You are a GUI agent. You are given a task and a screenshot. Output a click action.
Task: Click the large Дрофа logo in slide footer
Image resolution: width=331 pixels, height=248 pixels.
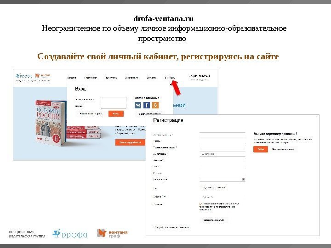[x=70, y=233]
